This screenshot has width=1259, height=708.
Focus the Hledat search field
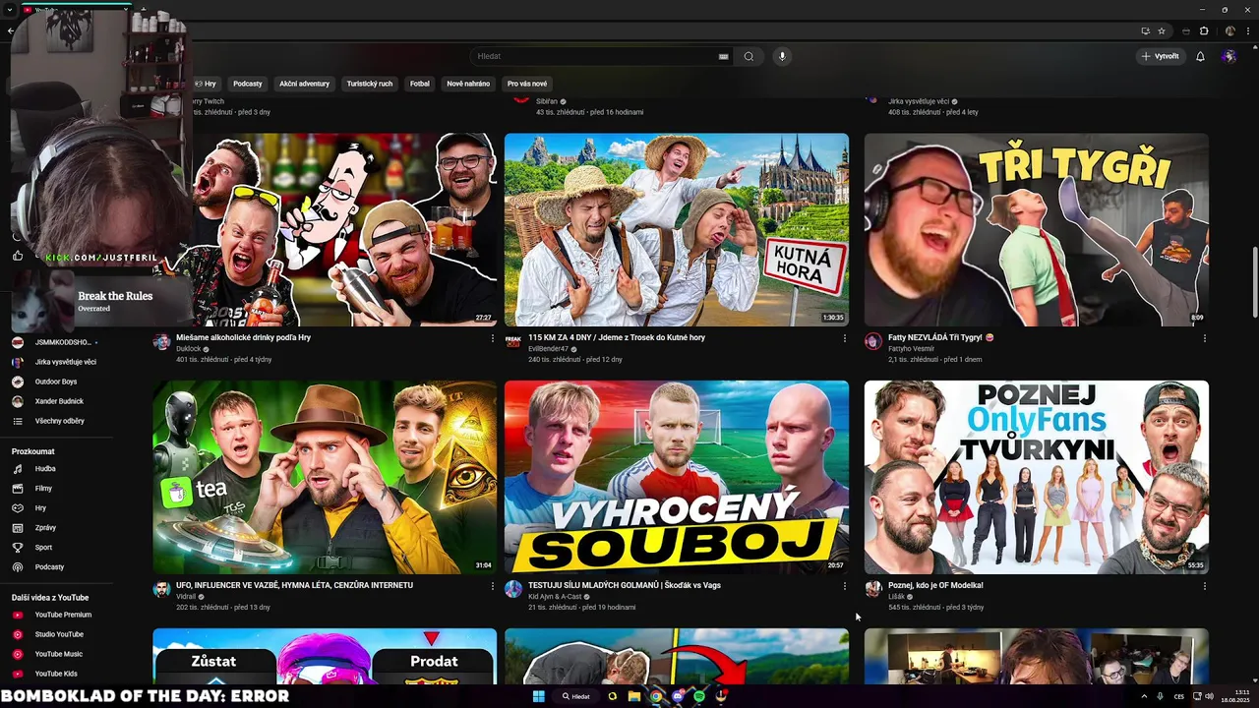click(600, 56)
